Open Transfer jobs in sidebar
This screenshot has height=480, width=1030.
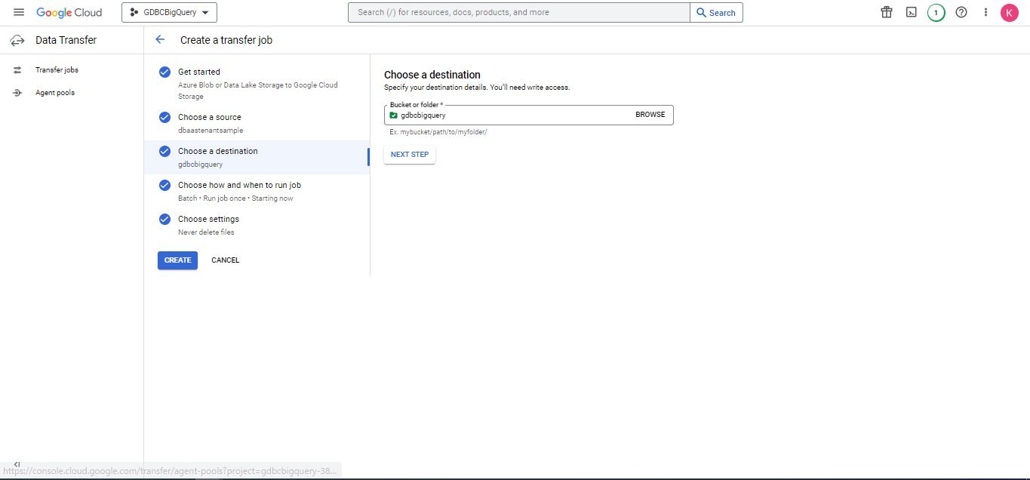pos(57,70)
